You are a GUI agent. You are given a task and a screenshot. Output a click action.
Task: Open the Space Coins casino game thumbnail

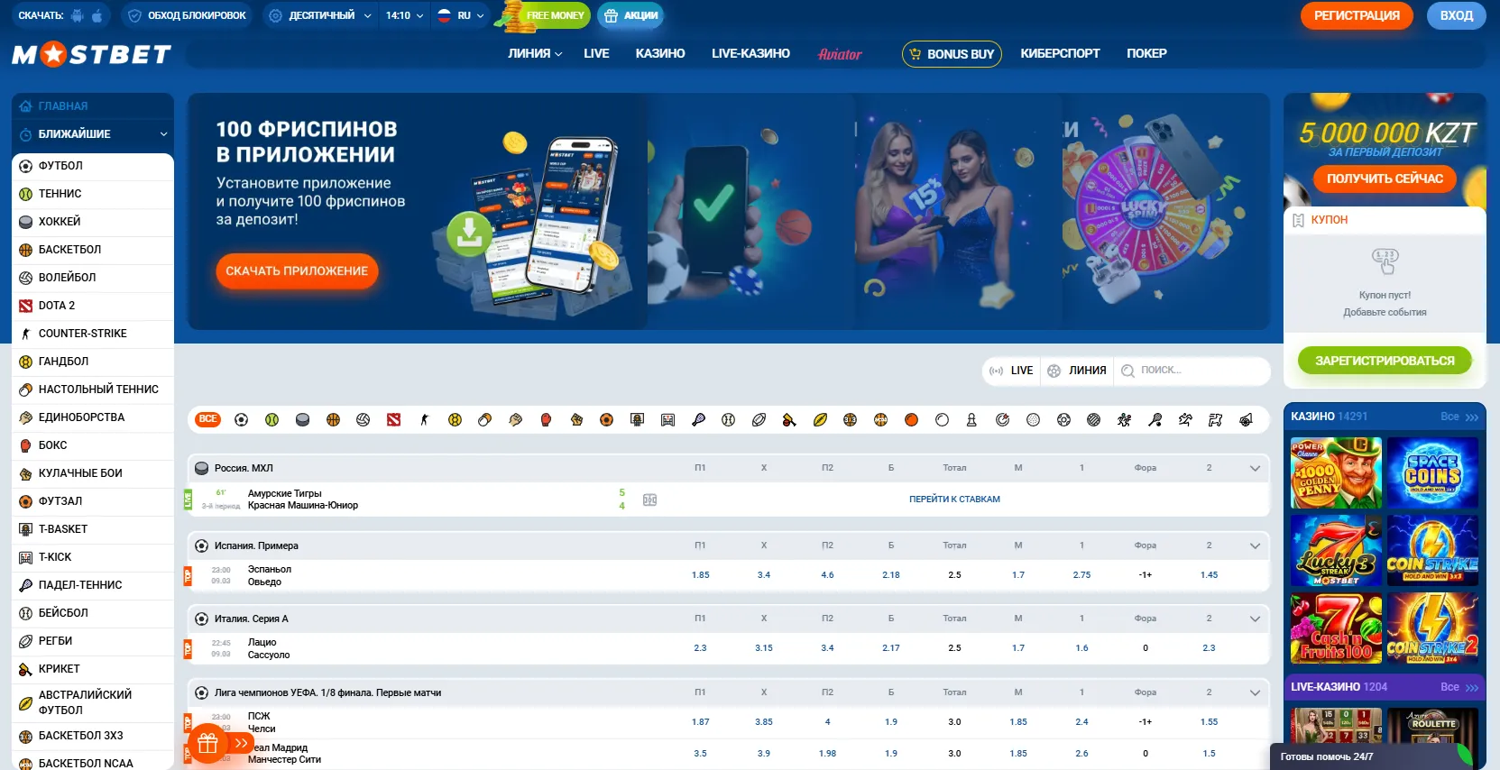point(1432,472)
